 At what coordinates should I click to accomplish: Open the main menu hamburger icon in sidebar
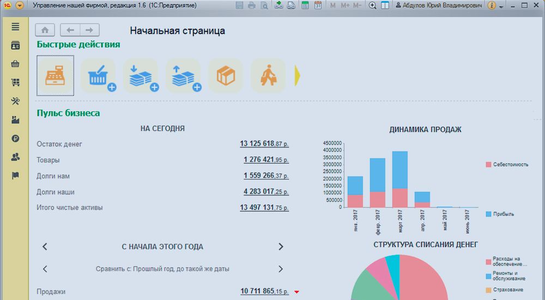point(15,27)
